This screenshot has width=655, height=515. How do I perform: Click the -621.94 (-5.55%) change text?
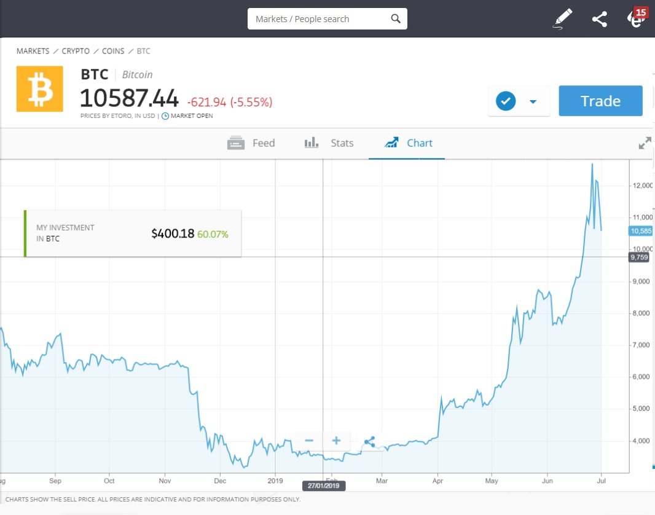pyautogui.click(x=230, y=102)
